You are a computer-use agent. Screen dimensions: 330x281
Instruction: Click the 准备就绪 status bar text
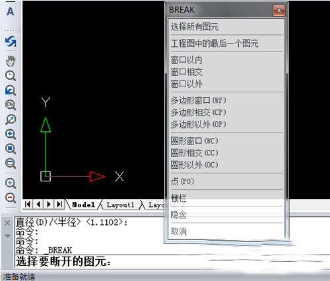tap(19, 276)
